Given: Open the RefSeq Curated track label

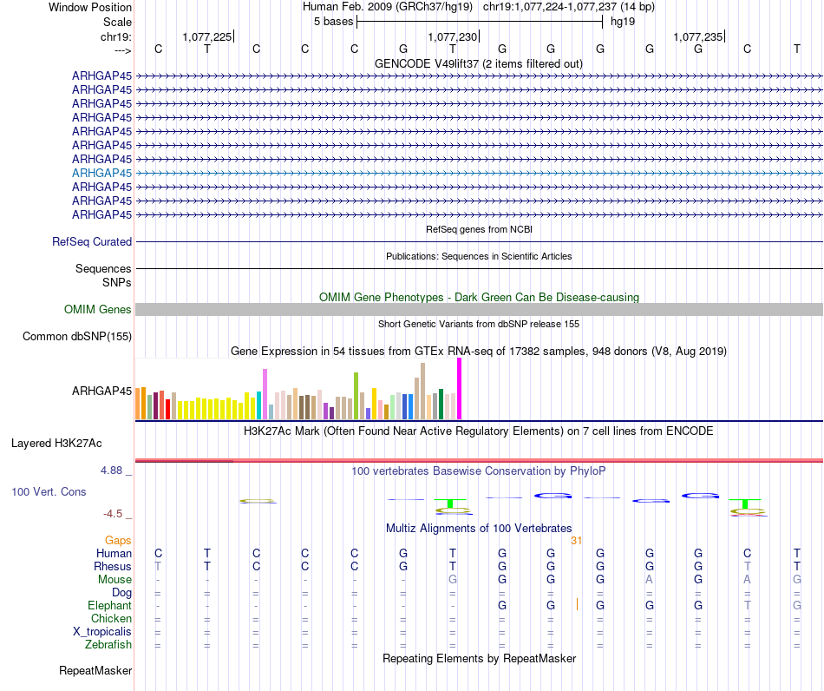Looking at the screenshot, I should [92, 242].
